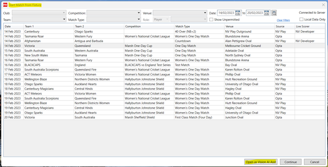Viewport: 328px width, 167px height.
Task: Click the Clear Filters link
Action: pos(283,20)
